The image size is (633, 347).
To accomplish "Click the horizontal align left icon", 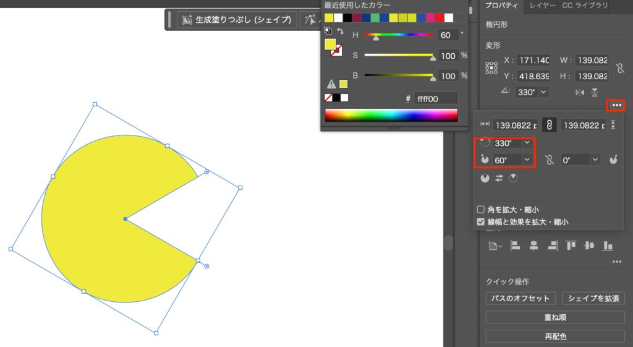I will (515, 246).
